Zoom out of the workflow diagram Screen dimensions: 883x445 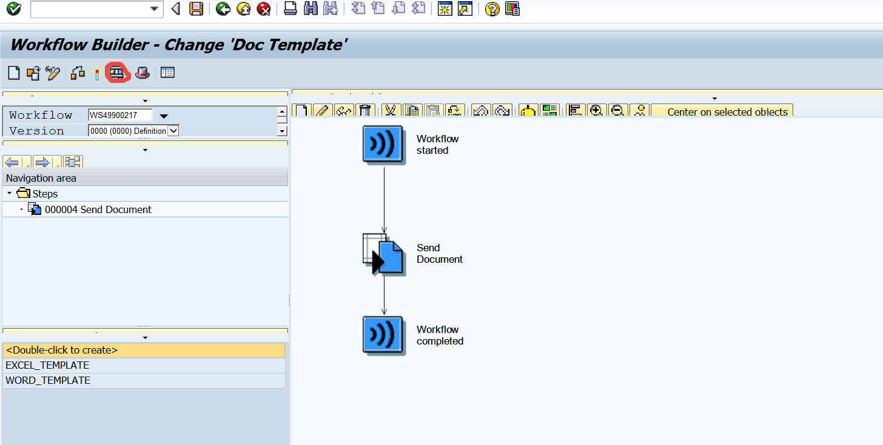pyautogui.click(x=617, y=111)
